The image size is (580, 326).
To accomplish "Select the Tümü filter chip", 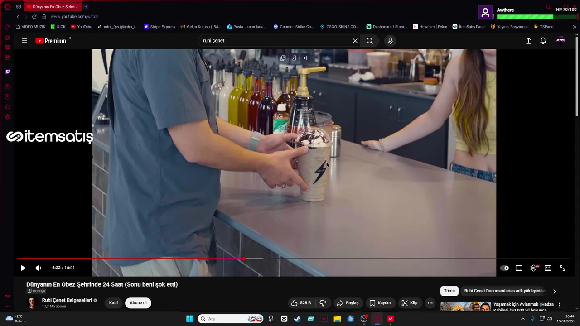I will (449, 291).
